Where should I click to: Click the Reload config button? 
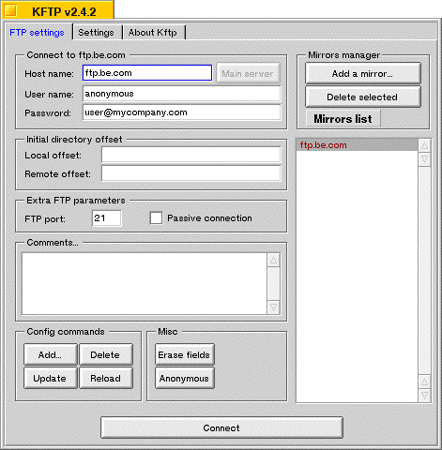click(106, 378)
